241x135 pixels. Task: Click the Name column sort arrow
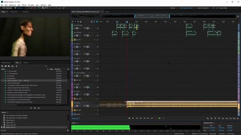[x=48, y=69]
